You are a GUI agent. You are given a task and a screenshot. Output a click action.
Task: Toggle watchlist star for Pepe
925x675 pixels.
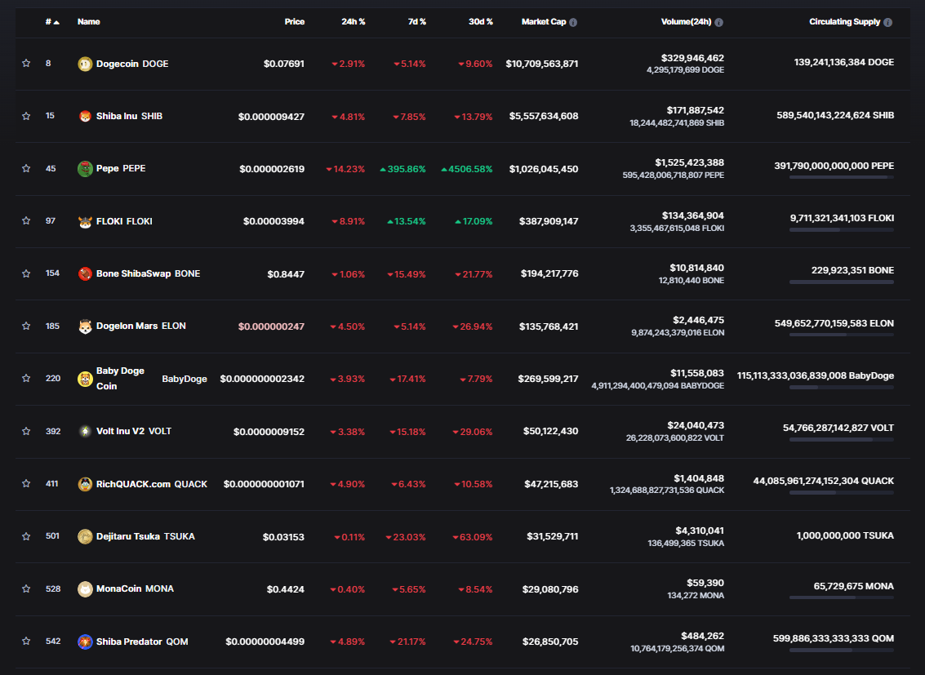pos(26,169)
